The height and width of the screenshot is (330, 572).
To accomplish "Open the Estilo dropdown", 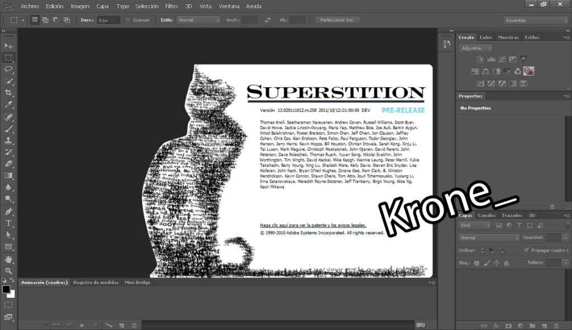I will [x=198, y=20].
